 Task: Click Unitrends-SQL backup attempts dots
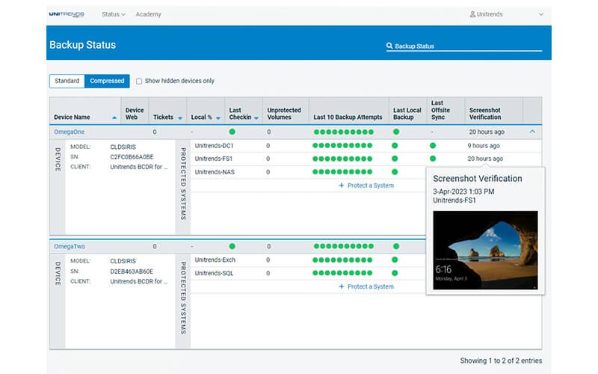click(x=342, y=273)
